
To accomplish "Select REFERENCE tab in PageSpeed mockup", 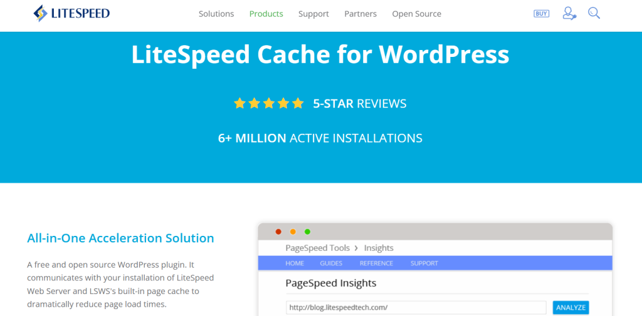I will pos(376,263).
